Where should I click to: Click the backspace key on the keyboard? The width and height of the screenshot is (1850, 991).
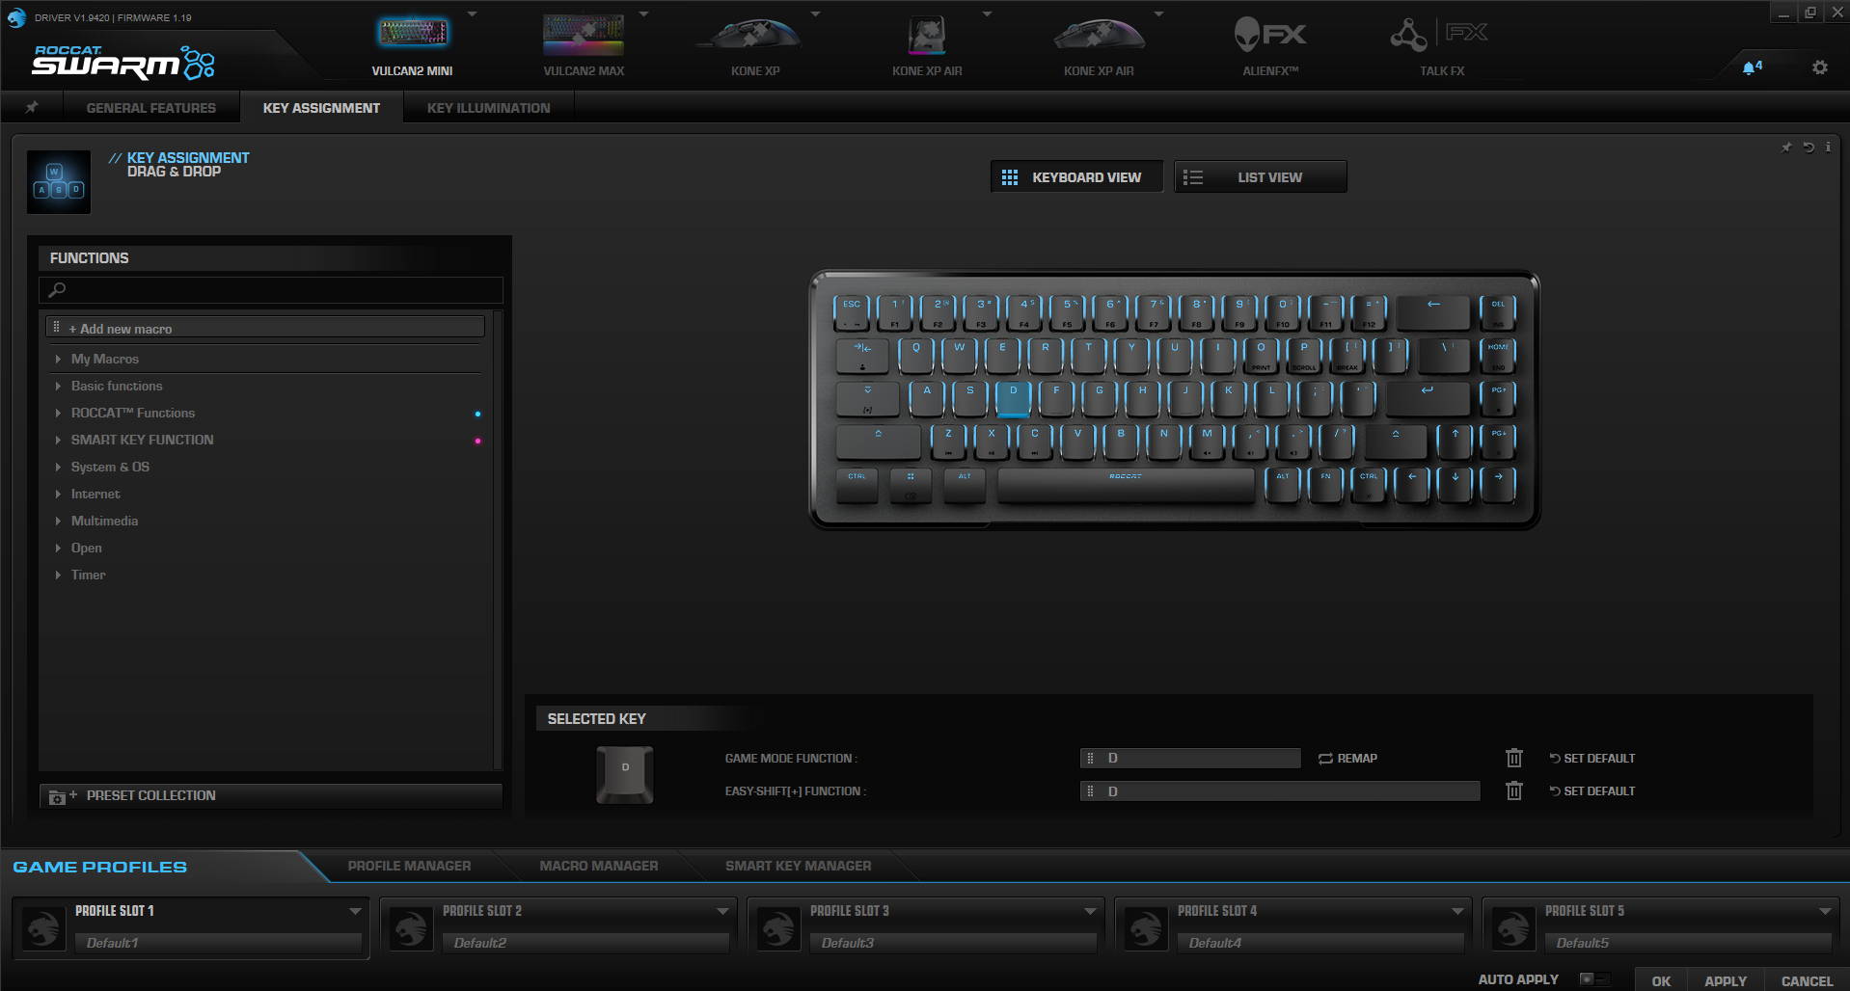[x=1433, y=312]
